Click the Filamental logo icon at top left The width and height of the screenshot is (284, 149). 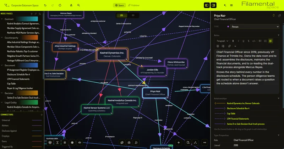click(7, 5)
